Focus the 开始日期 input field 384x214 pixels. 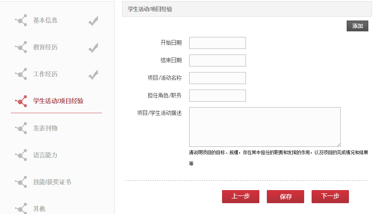coord(218,43)
